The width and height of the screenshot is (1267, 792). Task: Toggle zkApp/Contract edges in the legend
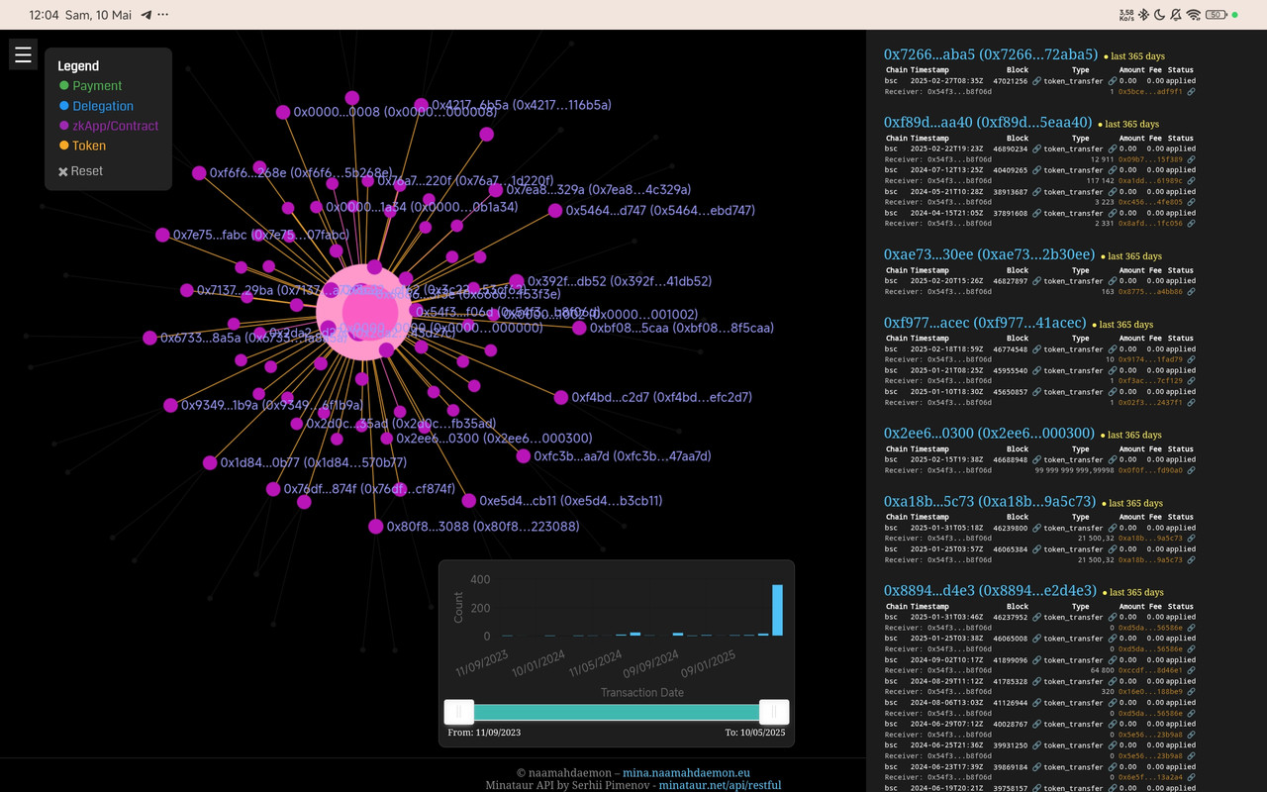tap(108, 126)
